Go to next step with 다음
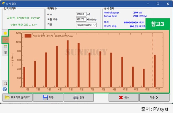 click(154, 98)
